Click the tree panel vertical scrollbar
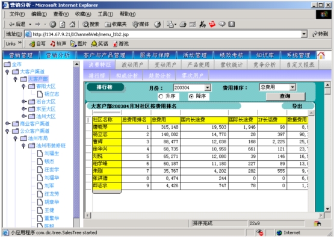Viewport: 334px width, 239px height. 76,144
